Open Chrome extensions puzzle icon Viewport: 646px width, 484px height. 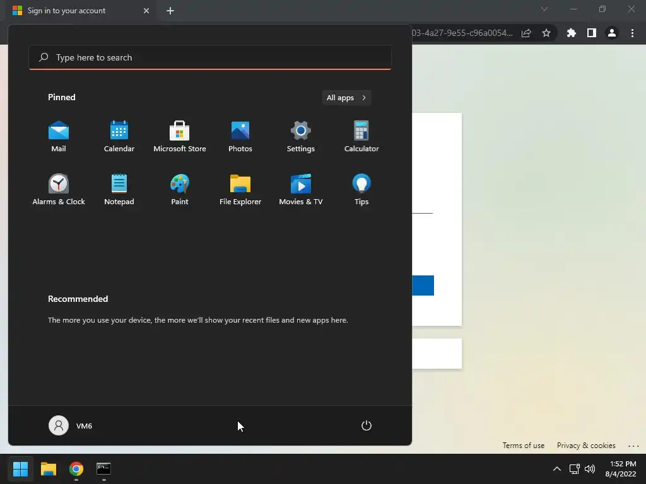pos(572,33)
